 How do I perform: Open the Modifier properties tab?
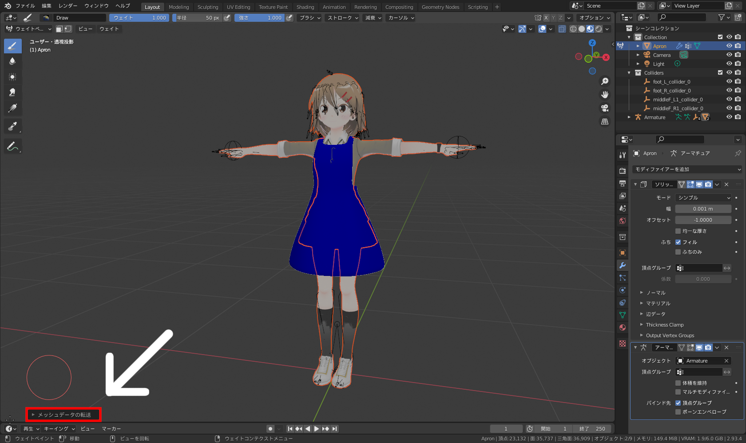click(x=623, y=265)
